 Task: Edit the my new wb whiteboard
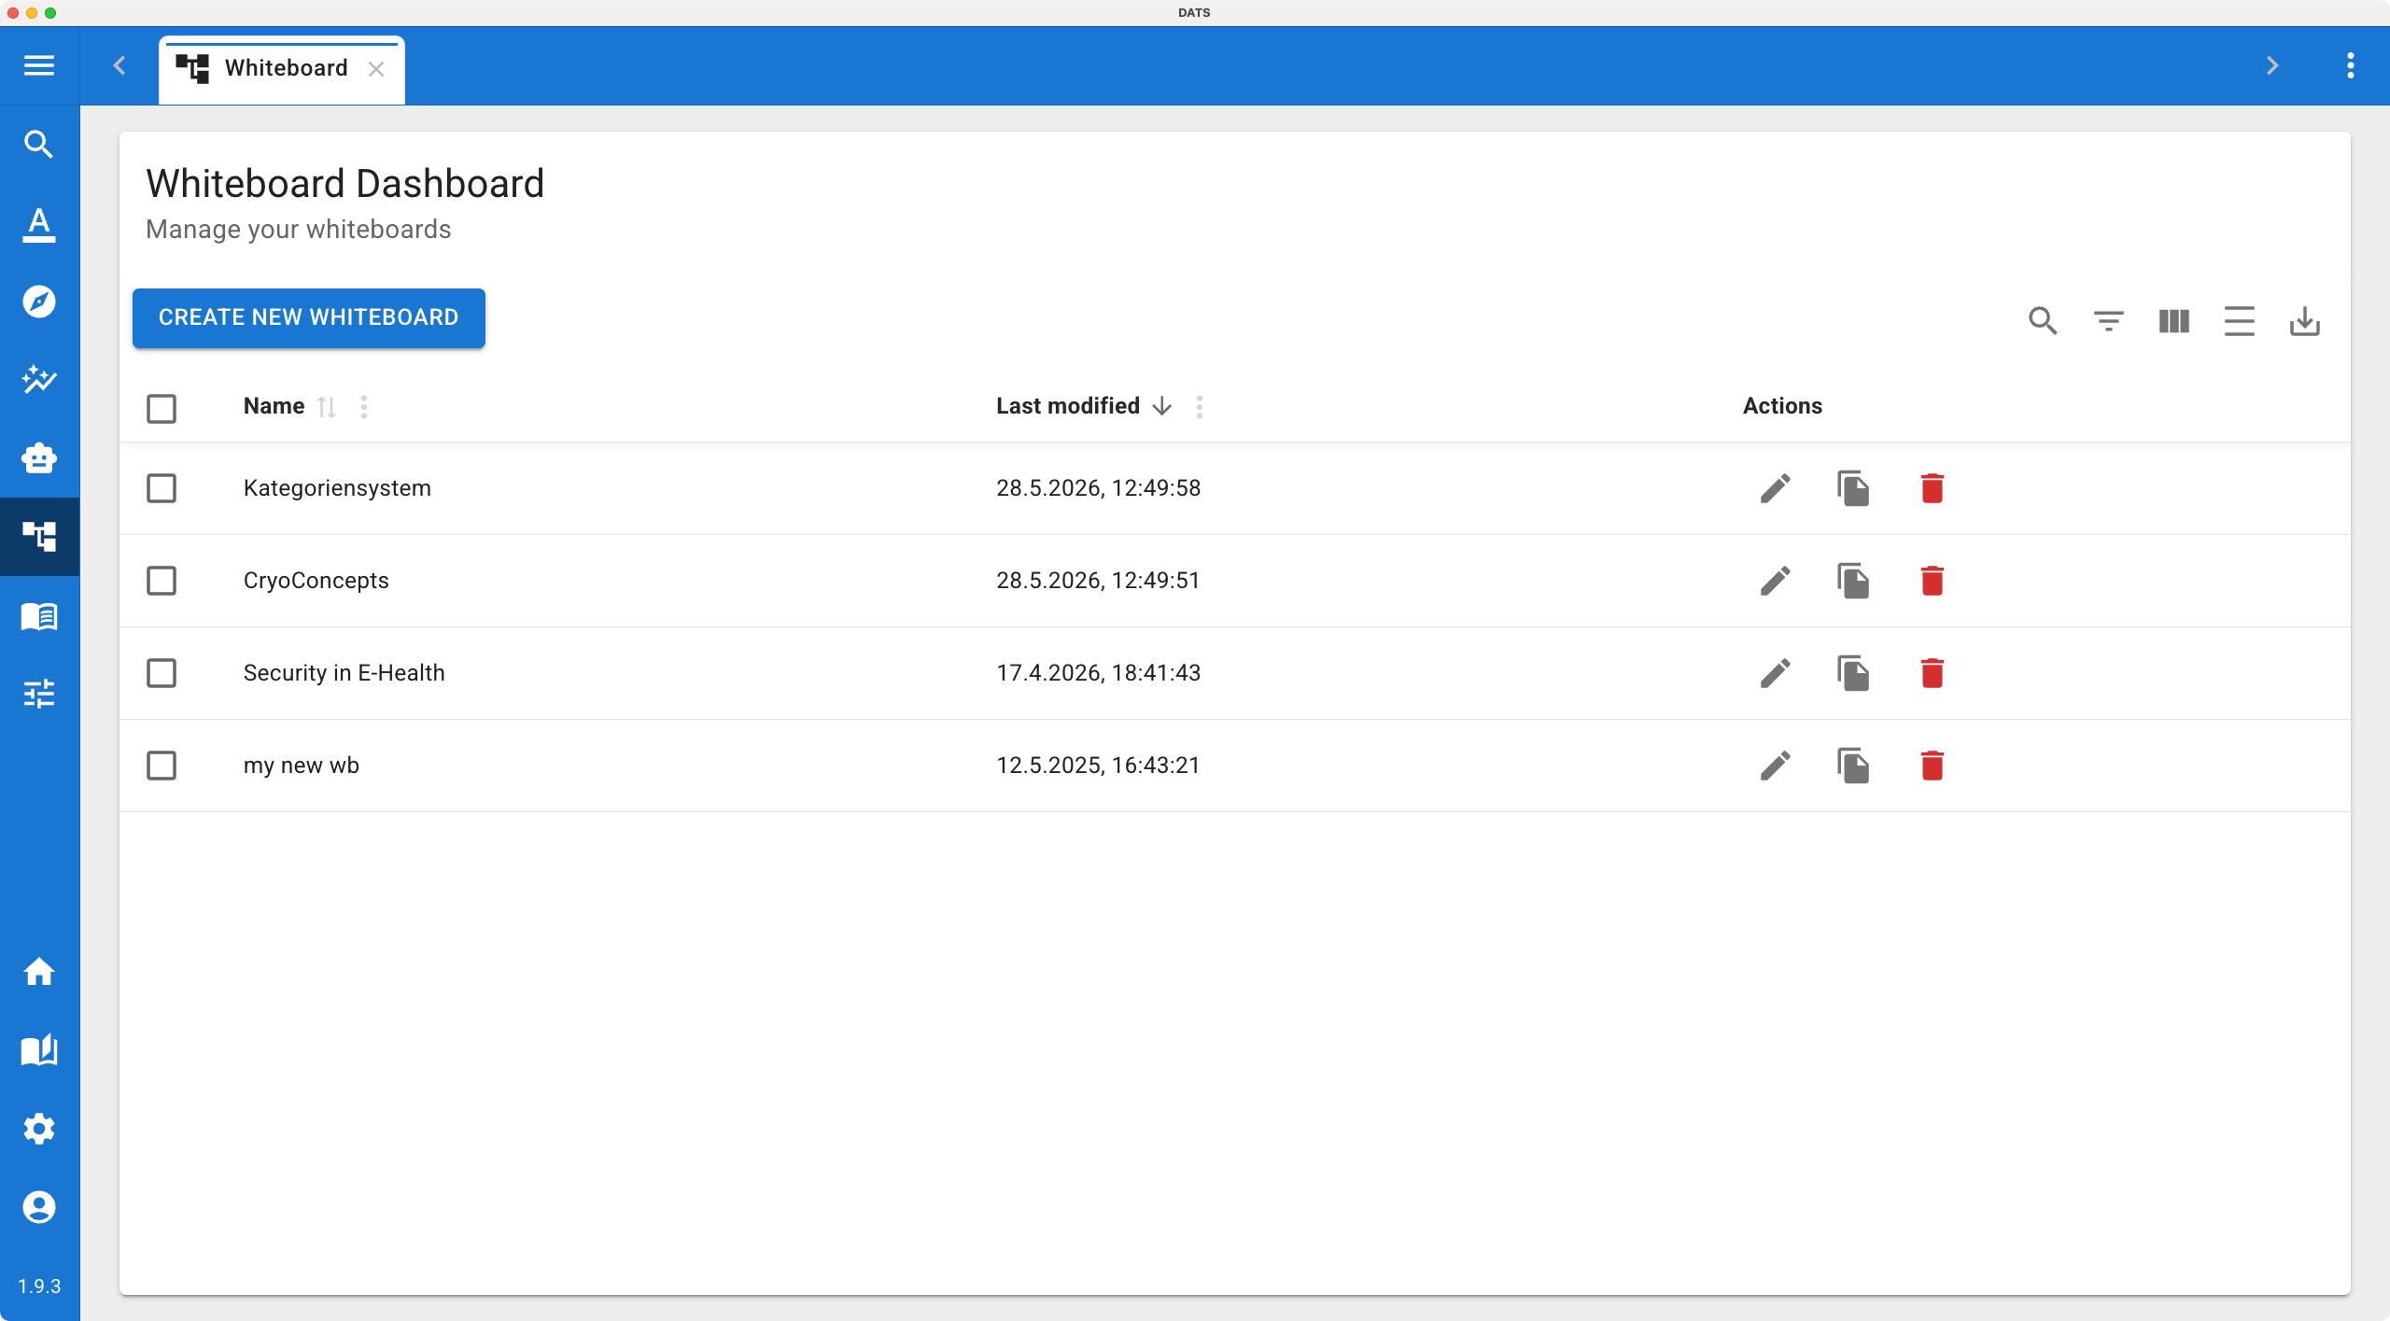pyautogui.click(x=1775, y=766)
